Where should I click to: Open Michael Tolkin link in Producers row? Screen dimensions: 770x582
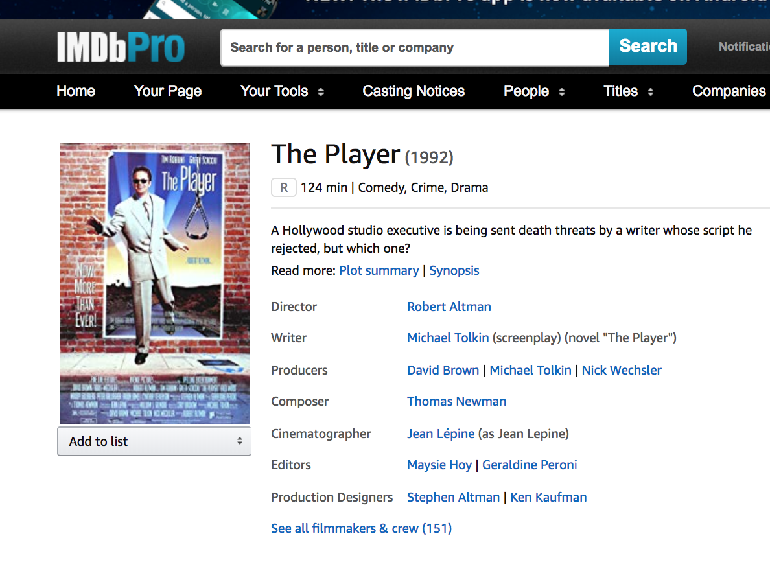pos(530,370)
